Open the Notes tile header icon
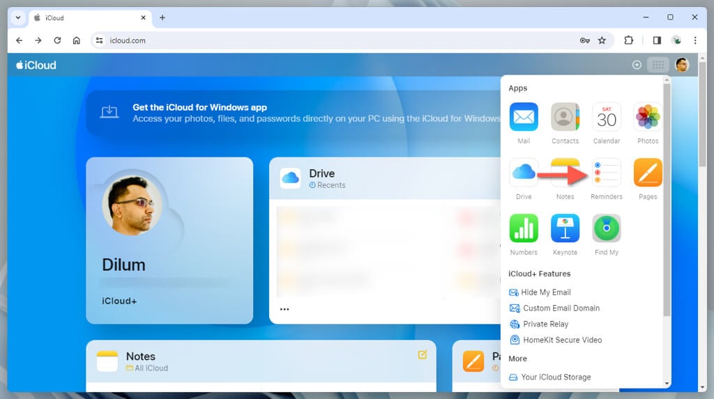 point(107,361)
